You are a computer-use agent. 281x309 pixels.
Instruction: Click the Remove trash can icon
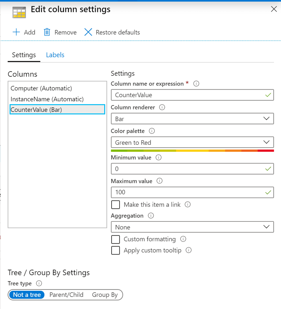coord(47,32)
